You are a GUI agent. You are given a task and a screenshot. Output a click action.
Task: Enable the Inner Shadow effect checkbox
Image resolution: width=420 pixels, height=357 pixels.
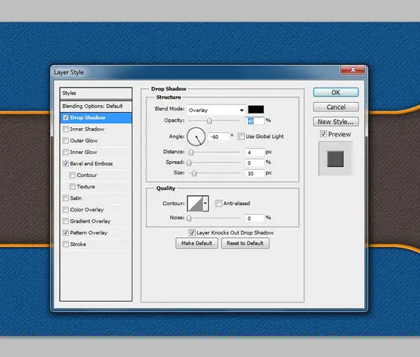pyautogui.click(x=66, y=129)
